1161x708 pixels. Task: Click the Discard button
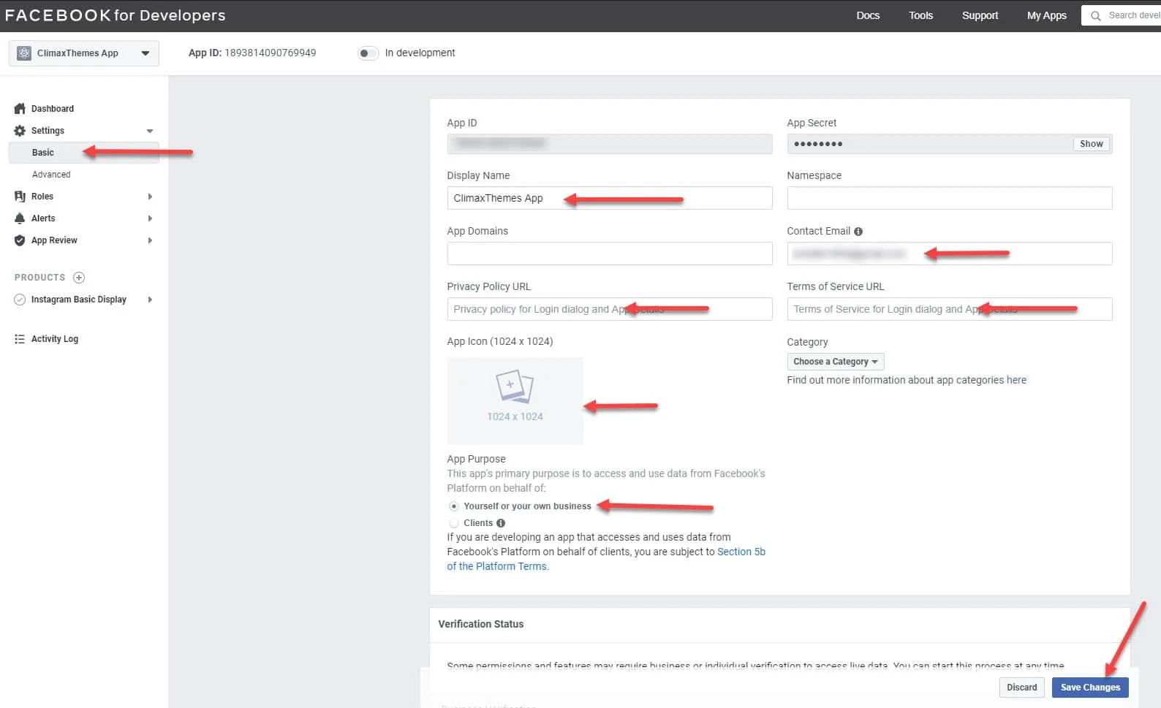click(x=1021, y=688)
